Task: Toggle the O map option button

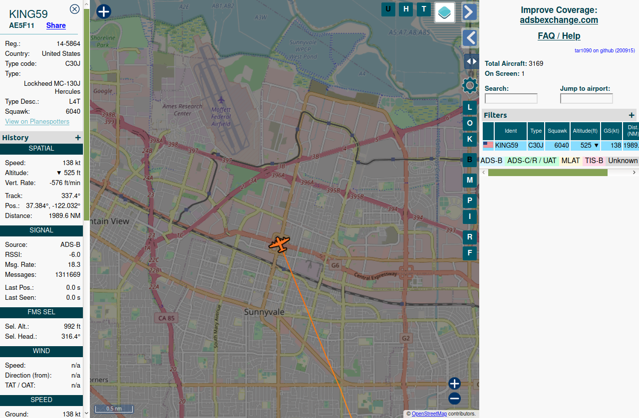Action: [x=470, y=123]
